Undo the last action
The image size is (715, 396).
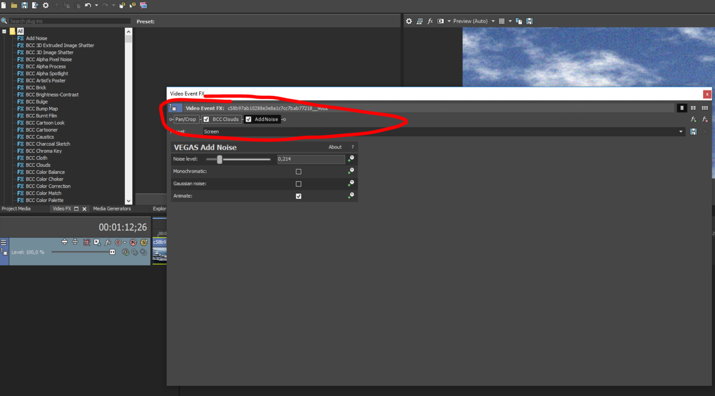click(88, 5)
